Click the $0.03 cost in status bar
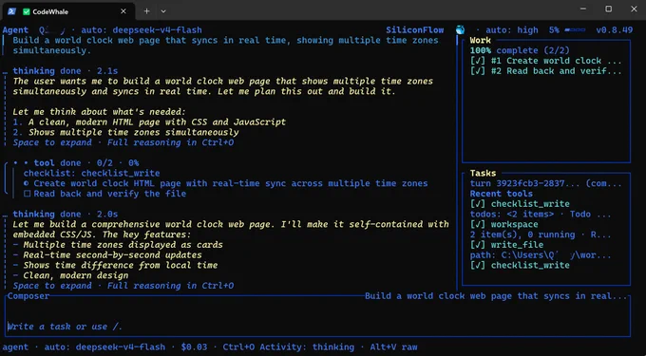646x356 pixels. (194, 347)
